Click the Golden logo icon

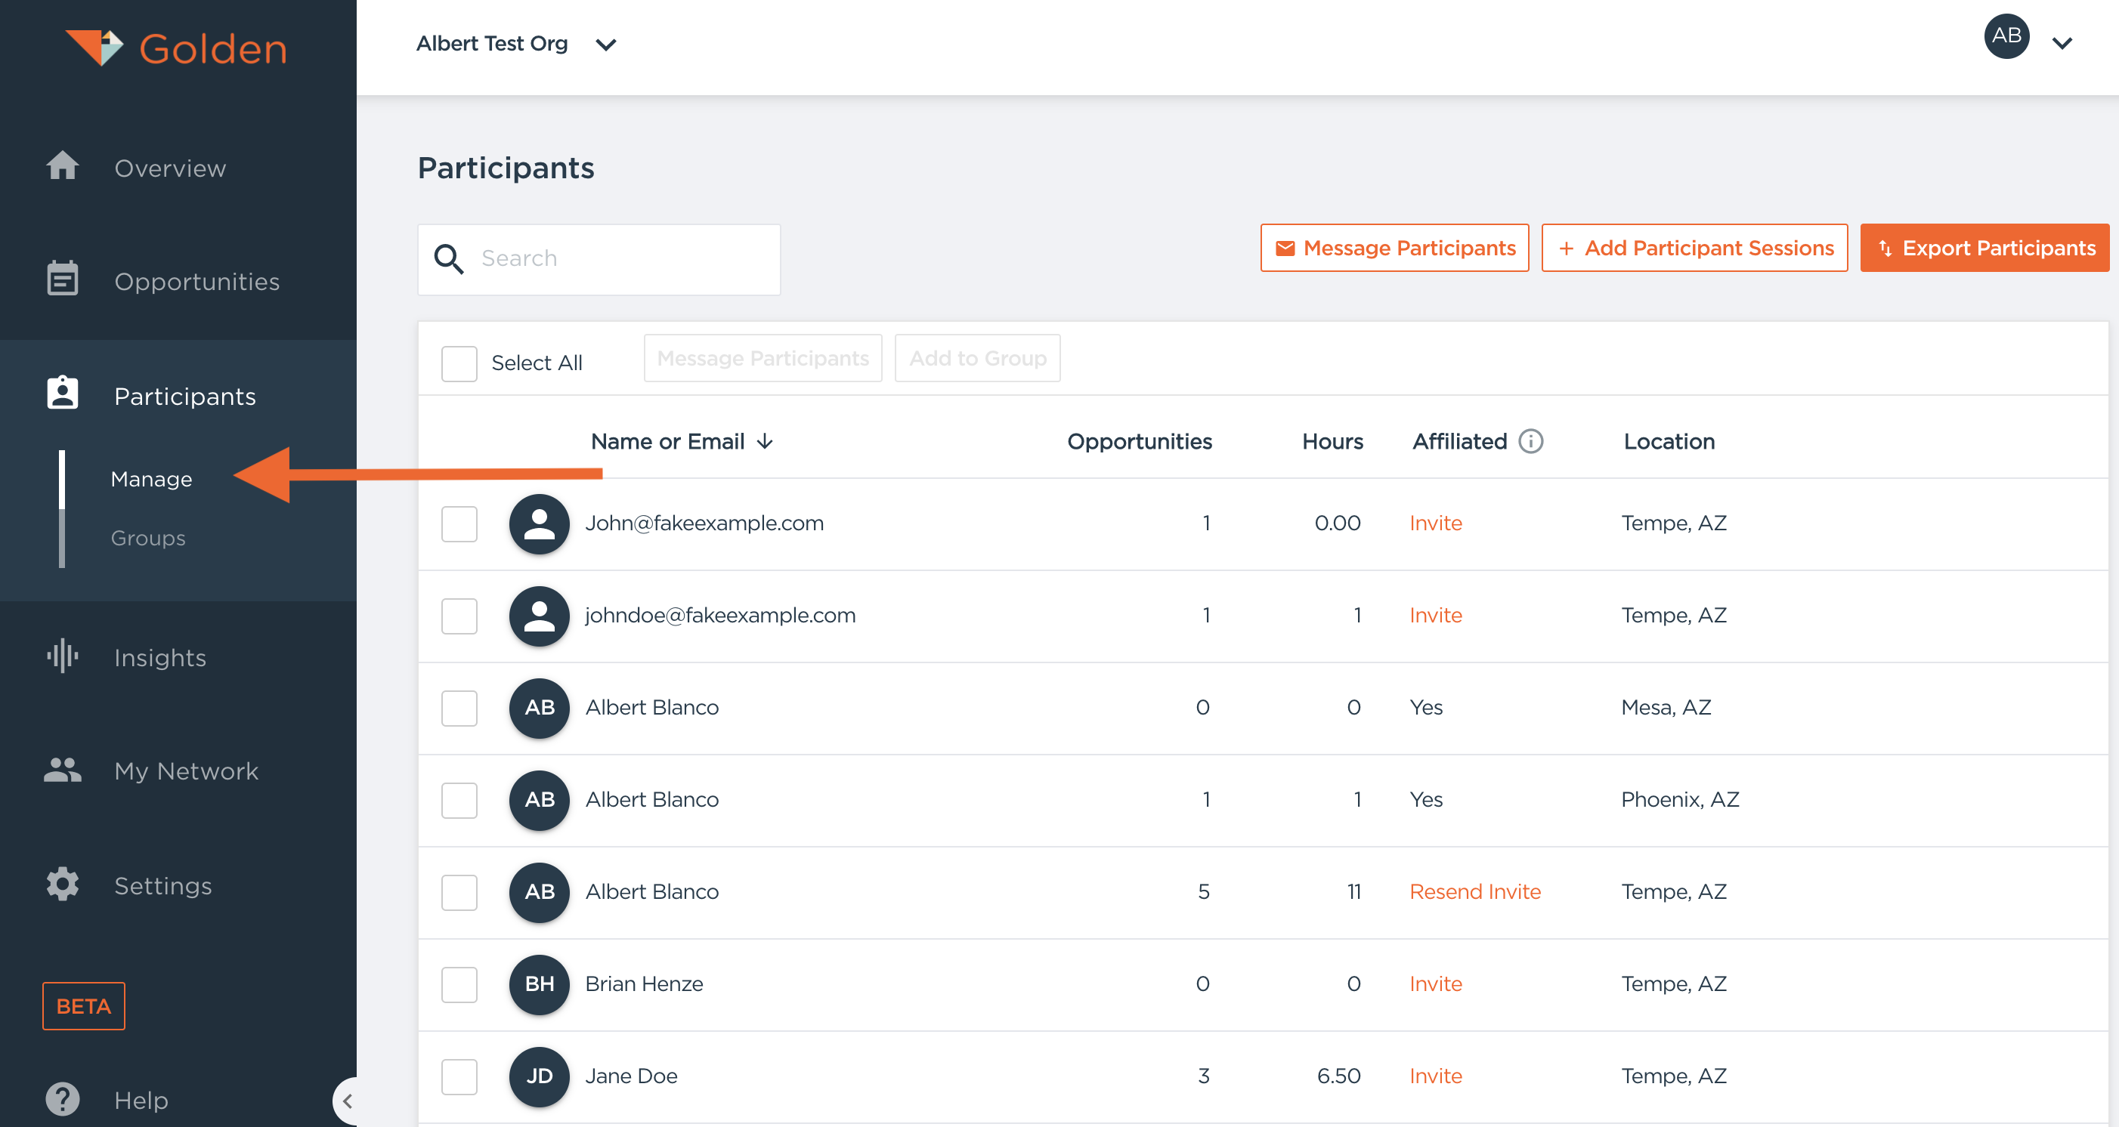[94, 47]
